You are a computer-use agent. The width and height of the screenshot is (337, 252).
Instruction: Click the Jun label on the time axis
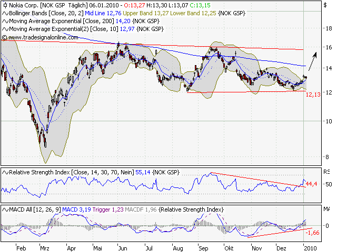tap(123, 248)
